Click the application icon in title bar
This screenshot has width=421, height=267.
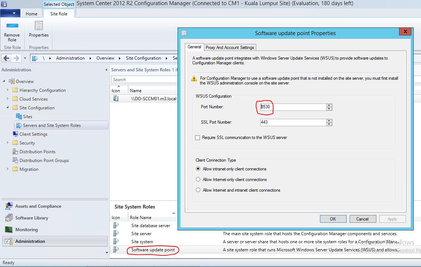(4, 4)
